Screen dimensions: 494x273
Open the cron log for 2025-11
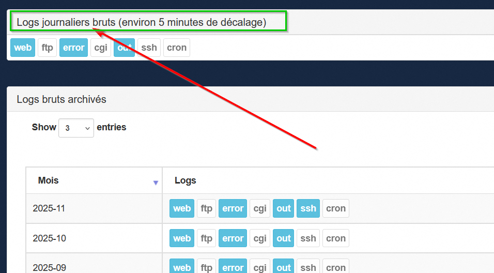pos(336,208)
